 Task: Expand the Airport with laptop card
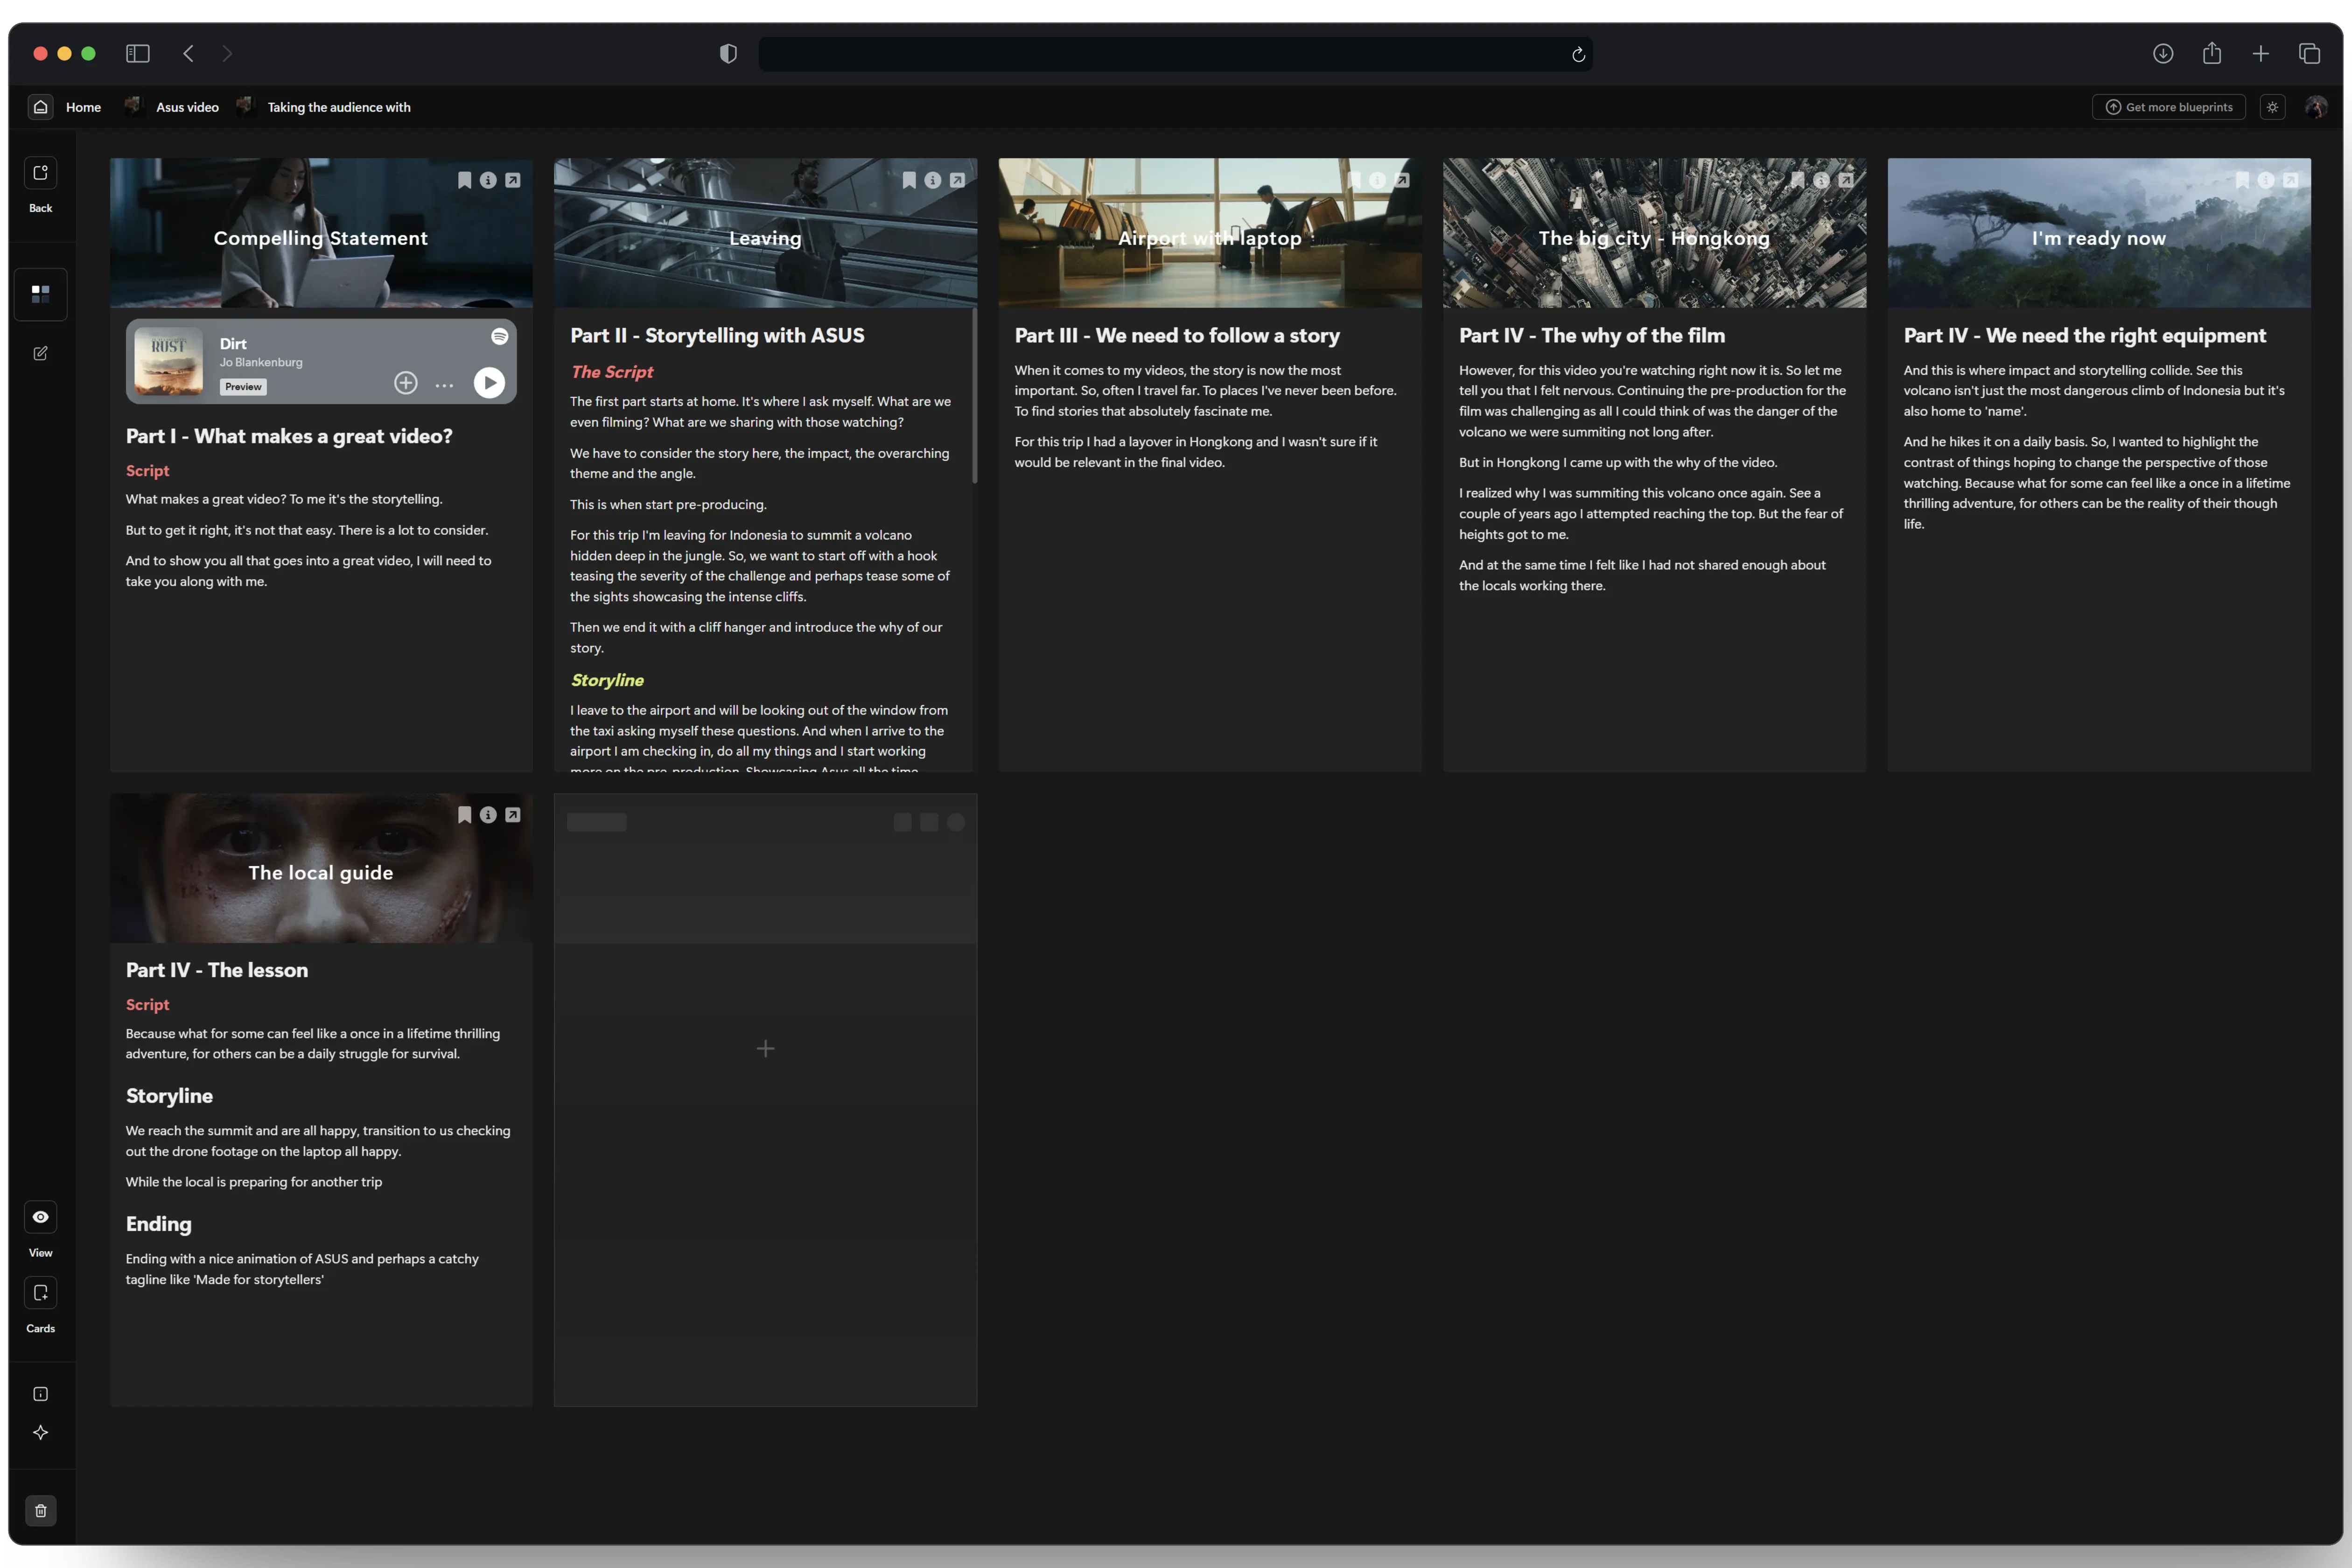(x=1402, y=180)
